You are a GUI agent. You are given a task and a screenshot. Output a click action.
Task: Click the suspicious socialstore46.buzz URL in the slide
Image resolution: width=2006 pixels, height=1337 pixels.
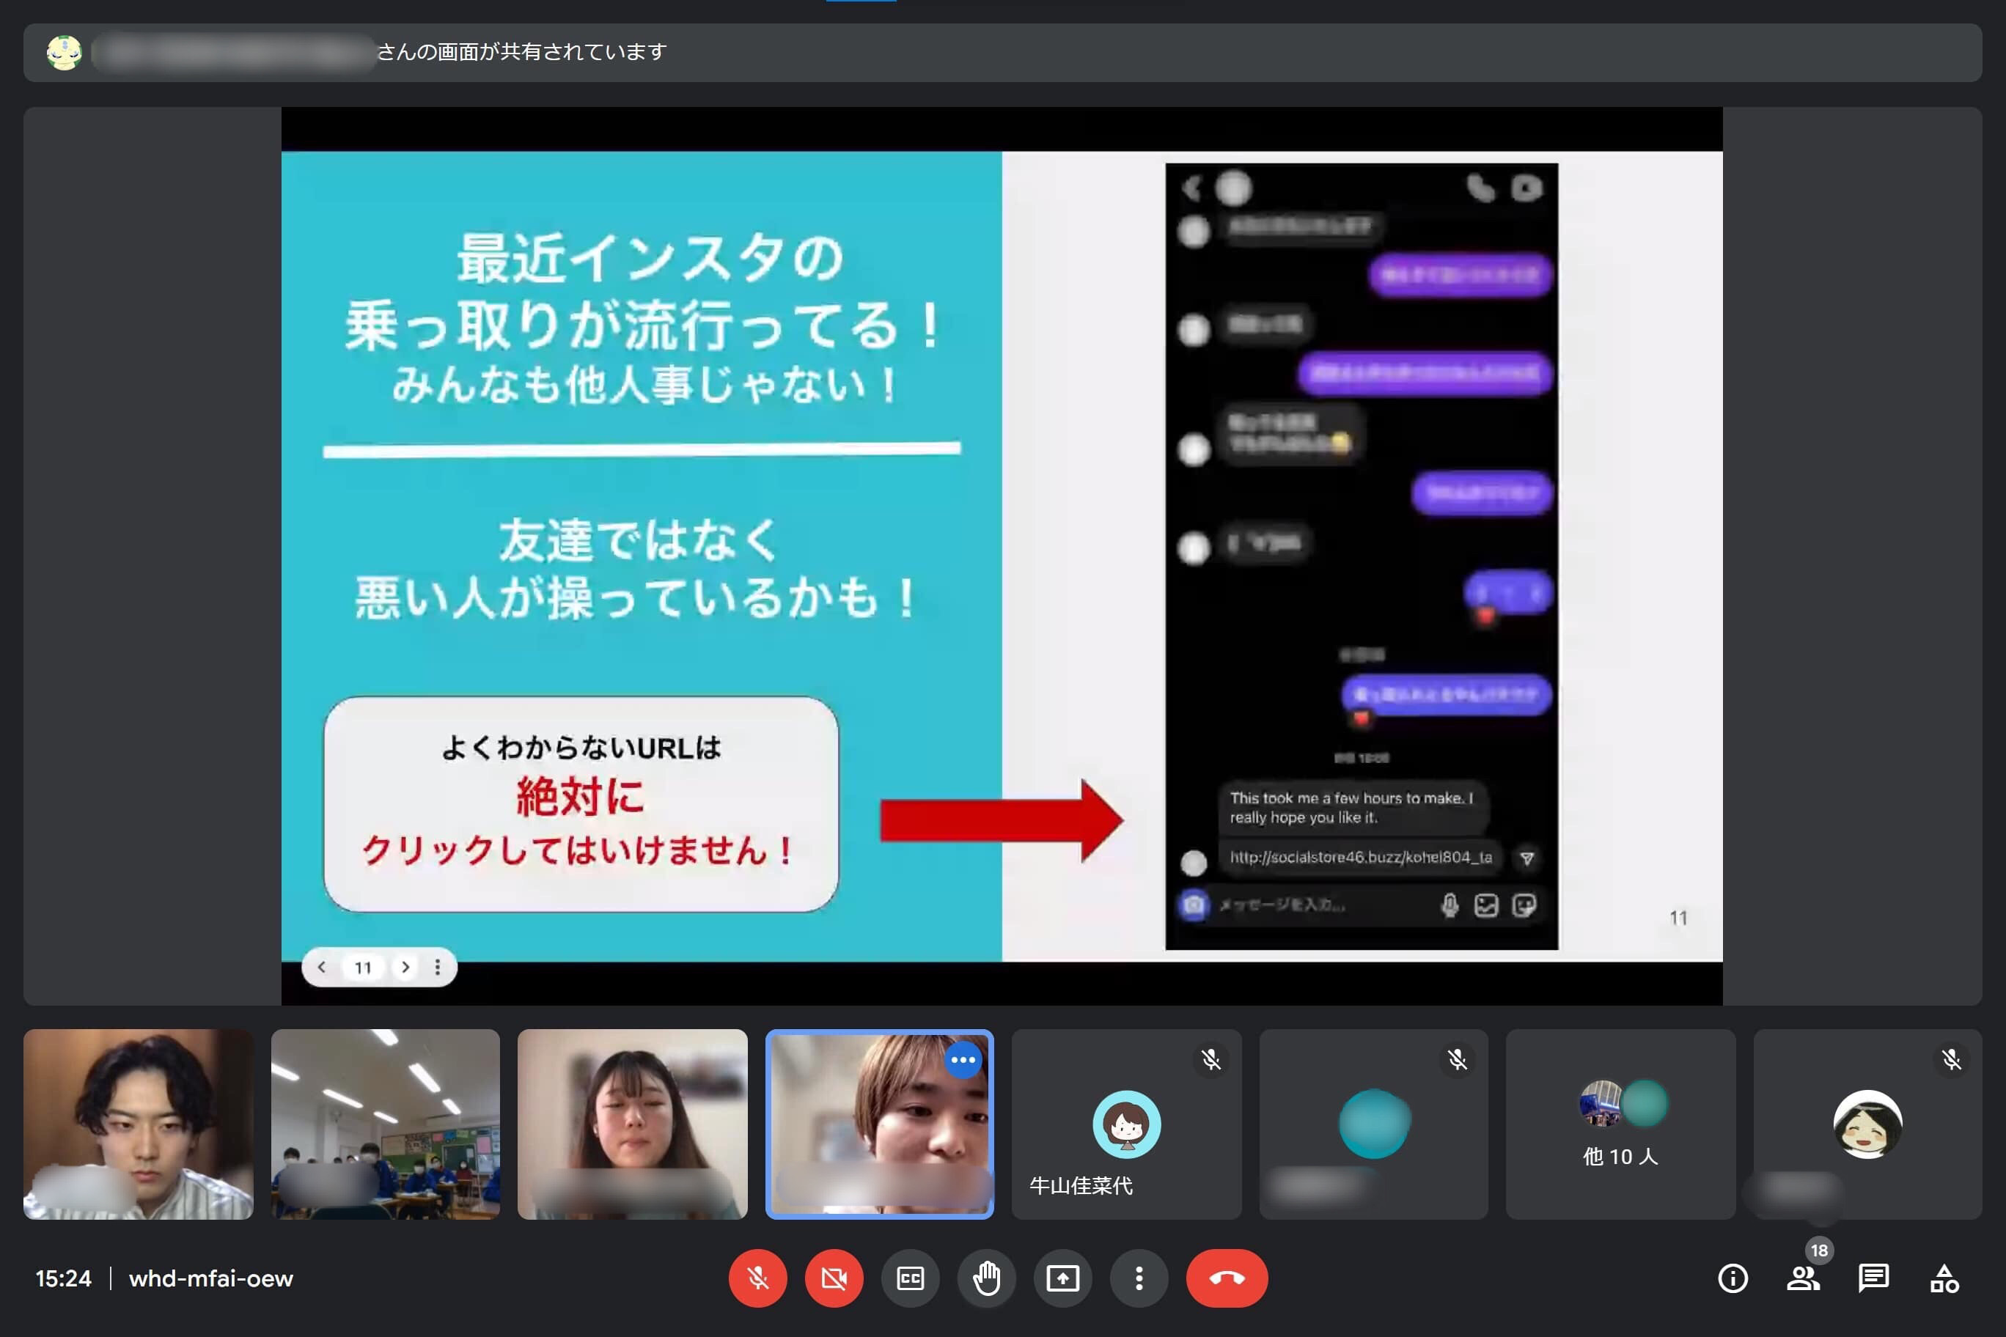(x=1360, y=857)
